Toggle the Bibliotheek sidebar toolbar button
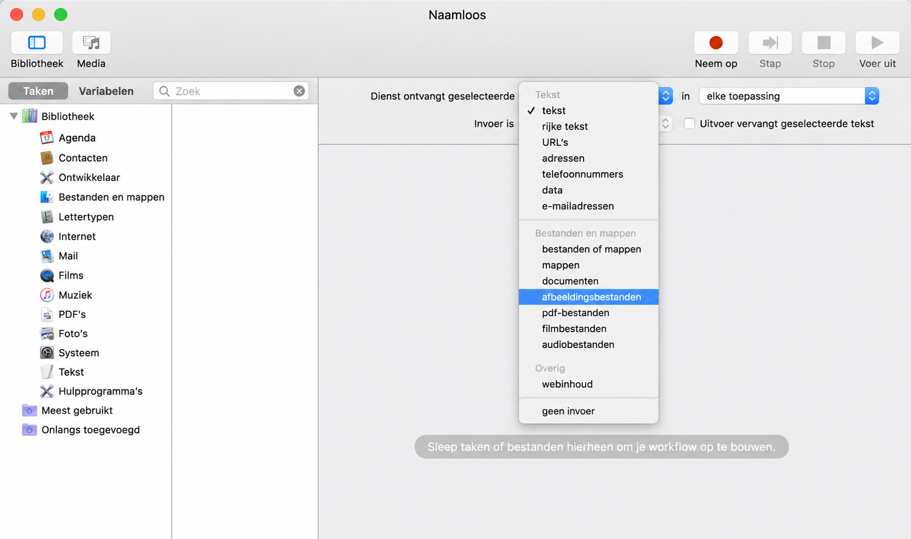911x539 pixels. [x=37, y=42]
